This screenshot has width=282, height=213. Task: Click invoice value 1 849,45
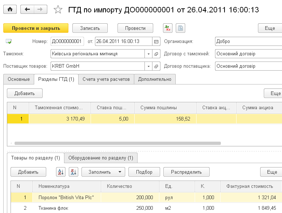click(x=251, y=208)
